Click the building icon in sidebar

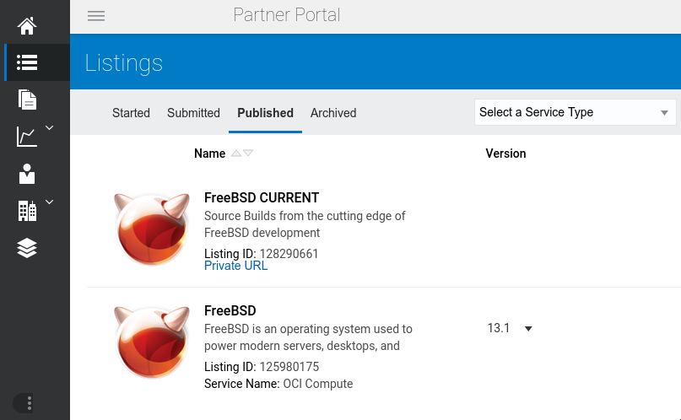(27, 210)
